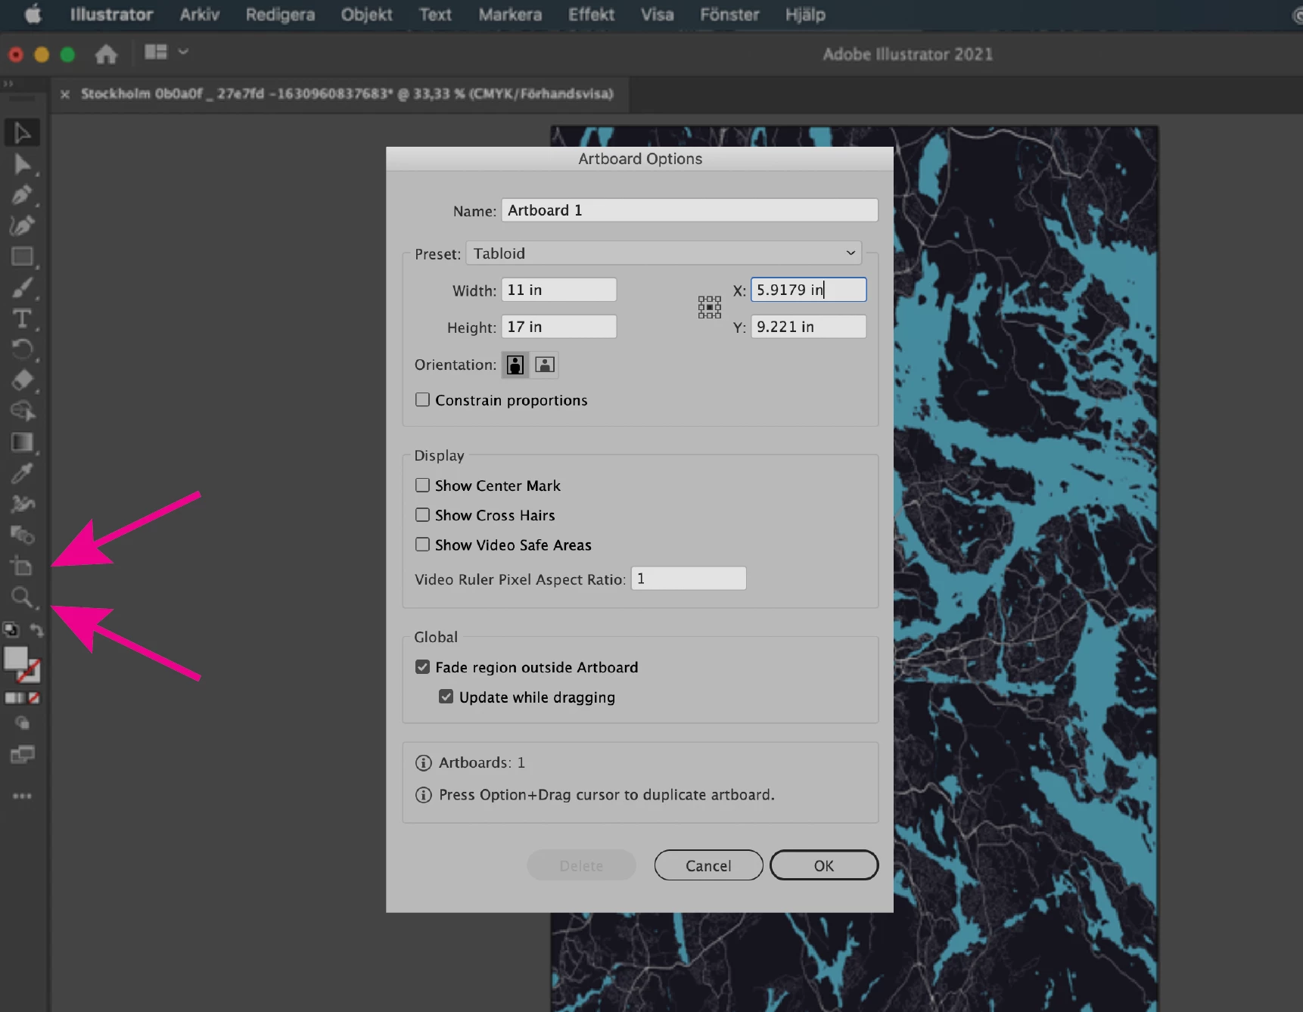
Task: Select the Puppet Warp tool
Action: click(22, 504)
